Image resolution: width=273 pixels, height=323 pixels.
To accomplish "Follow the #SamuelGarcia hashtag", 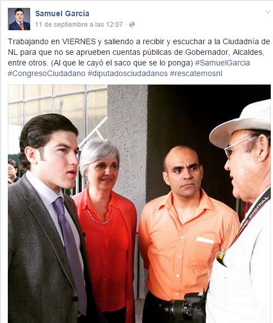I will pyautogui.click(x=222, y=63).
